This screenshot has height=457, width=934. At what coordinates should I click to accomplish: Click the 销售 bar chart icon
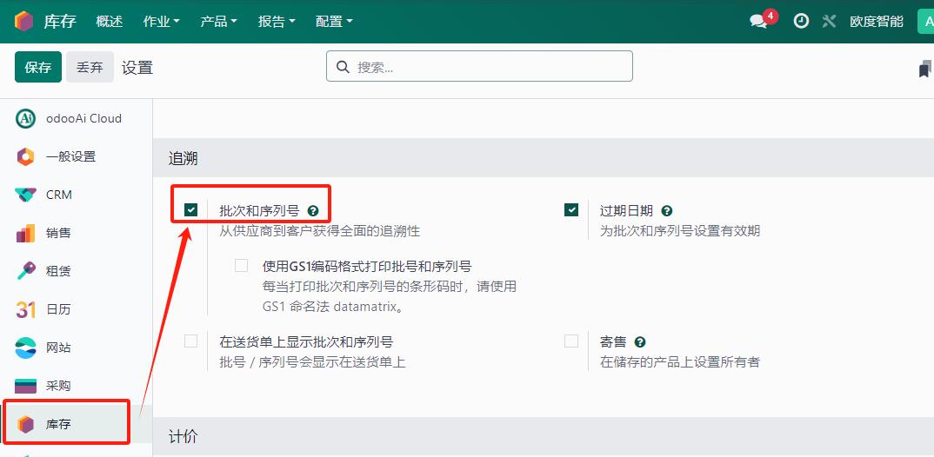25,233
